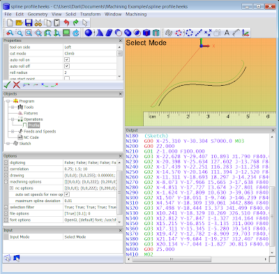Screen dimensions: 279x274
Task: Save the file with the floppy disk icon
Action: (29, 23)
